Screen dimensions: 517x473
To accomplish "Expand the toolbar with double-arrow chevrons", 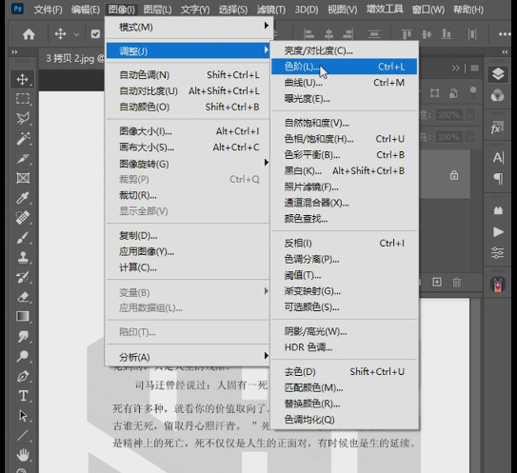I will 14,51.
